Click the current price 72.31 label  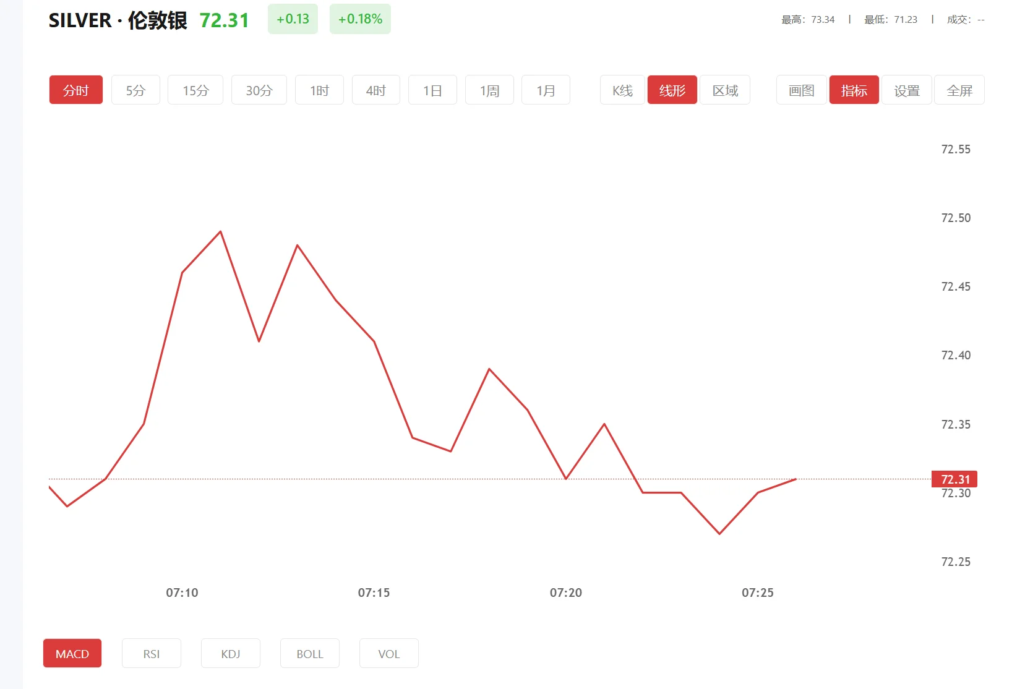(954, 479)
